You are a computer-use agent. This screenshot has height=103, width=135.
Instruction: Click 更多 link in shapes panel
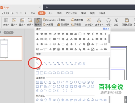[x=106, y=29]
